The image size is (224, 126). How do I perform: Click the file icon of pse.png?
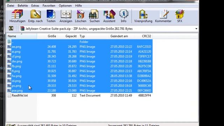(x=9, y=91)
